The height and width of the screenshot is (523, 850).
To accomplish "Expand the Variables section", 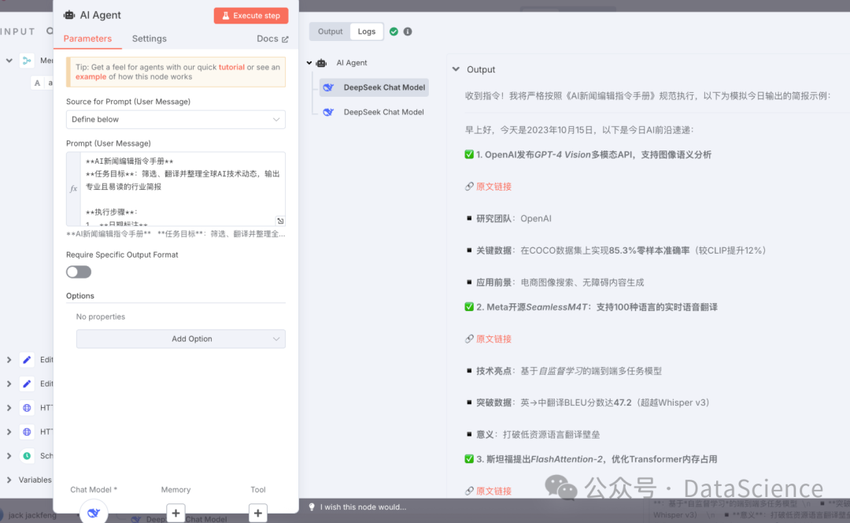I will (x=9, y=480).
